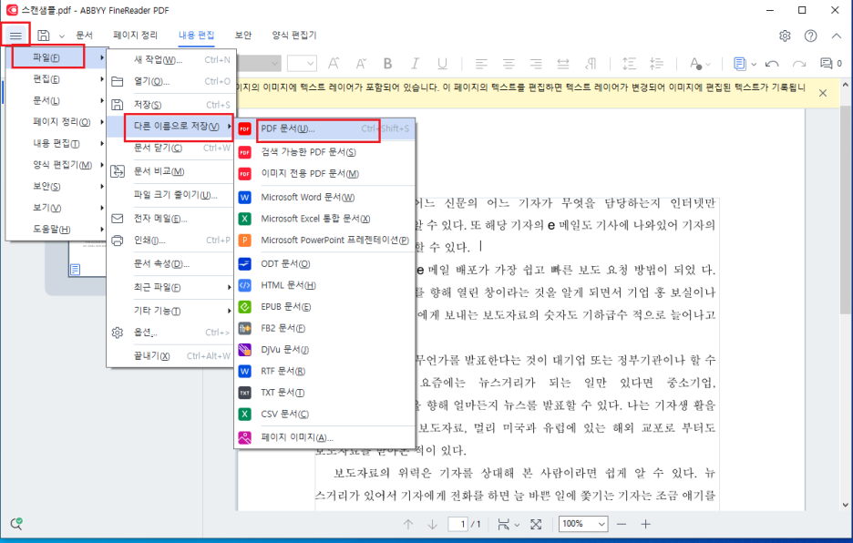Toggle italic formatting
Screen dimensions: 853x543
[415, 64]
